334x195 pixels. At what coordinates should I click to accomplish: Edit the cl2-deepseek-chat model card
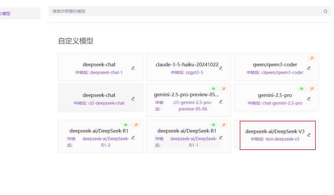tap(133, 99)
